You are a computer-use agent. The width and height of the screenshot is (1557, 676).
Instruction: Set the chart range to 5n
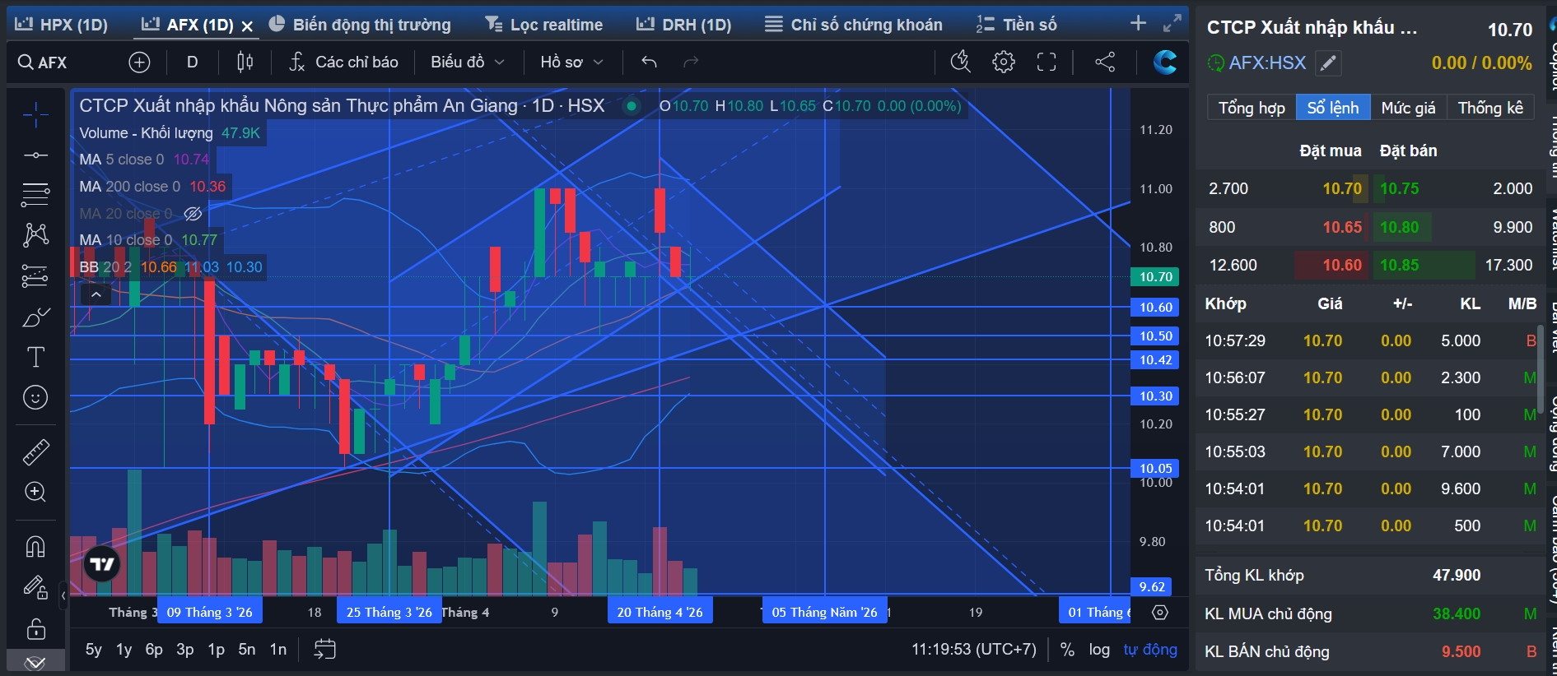click(247, 649)
